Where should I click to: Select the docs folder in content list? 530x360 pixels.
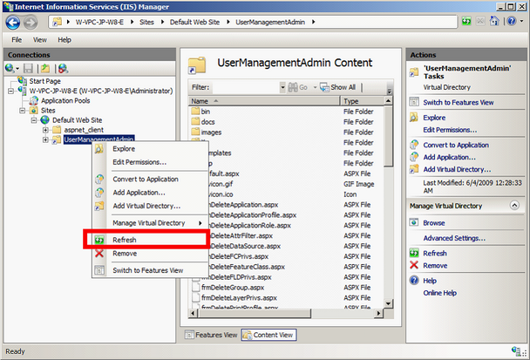pyautogui.click(x=207, y=122)
